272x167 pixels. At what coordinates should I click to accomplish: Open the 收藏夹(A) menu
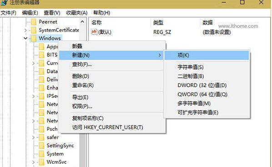pyautogui.click(x=77, y=13)
